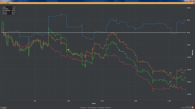The image size is (195, 109).
Task: Toggle the Showdown legend entry
Action: click(101, 108)
